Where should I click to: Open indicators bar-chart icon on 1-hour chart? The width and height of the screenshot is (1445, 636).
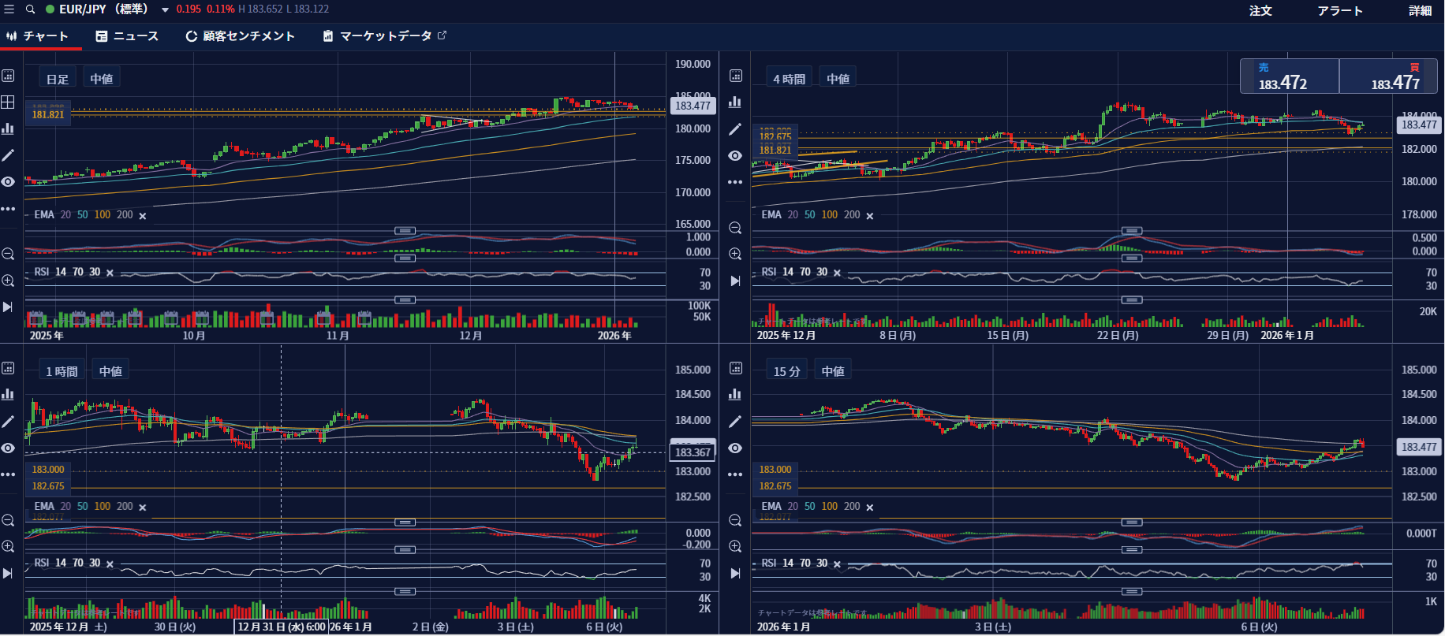(x=8, y=394)
